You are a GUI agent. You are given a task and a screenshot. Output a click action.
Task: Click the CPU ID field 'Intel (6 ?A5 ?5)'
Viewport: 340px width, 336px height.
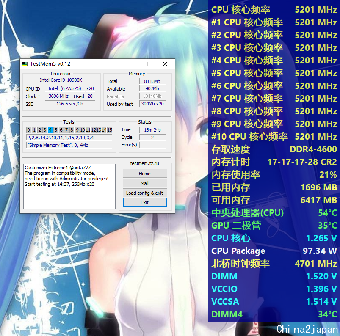point(65,88)
